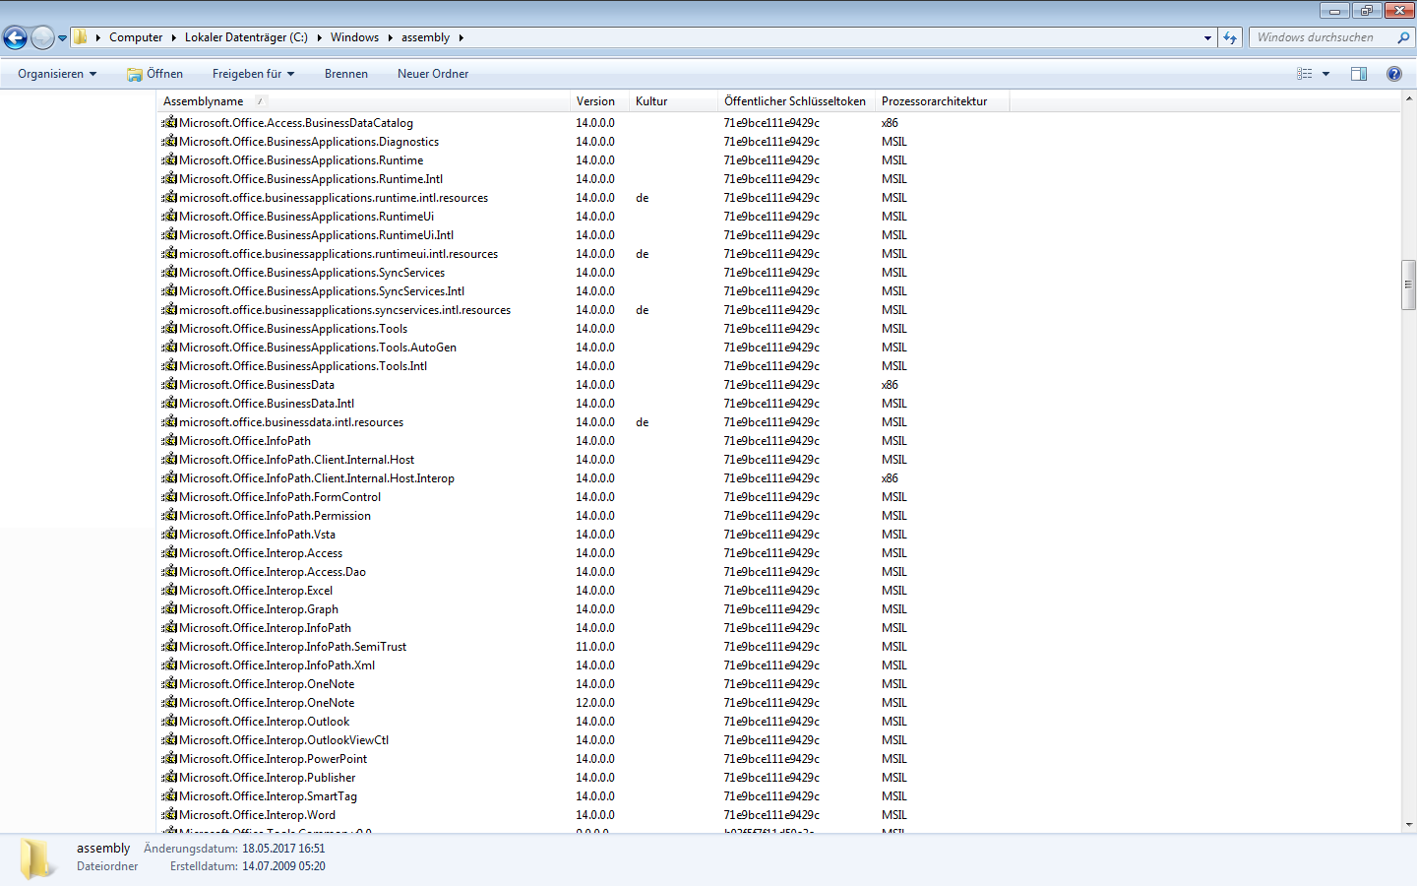Image resolution: width=1417 pixels, height=886 pixels.
Task: Click the assembly breadcrumb segment
Action: click(425, 37)
